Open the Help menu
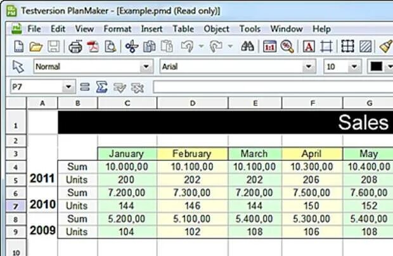 321,29
